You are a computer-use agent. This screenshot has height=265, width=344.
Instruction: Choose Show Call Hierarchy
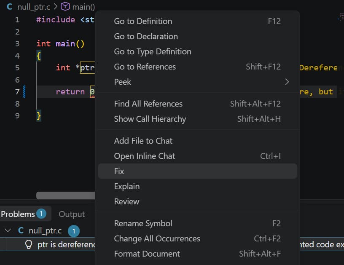(x=197, y=119)
